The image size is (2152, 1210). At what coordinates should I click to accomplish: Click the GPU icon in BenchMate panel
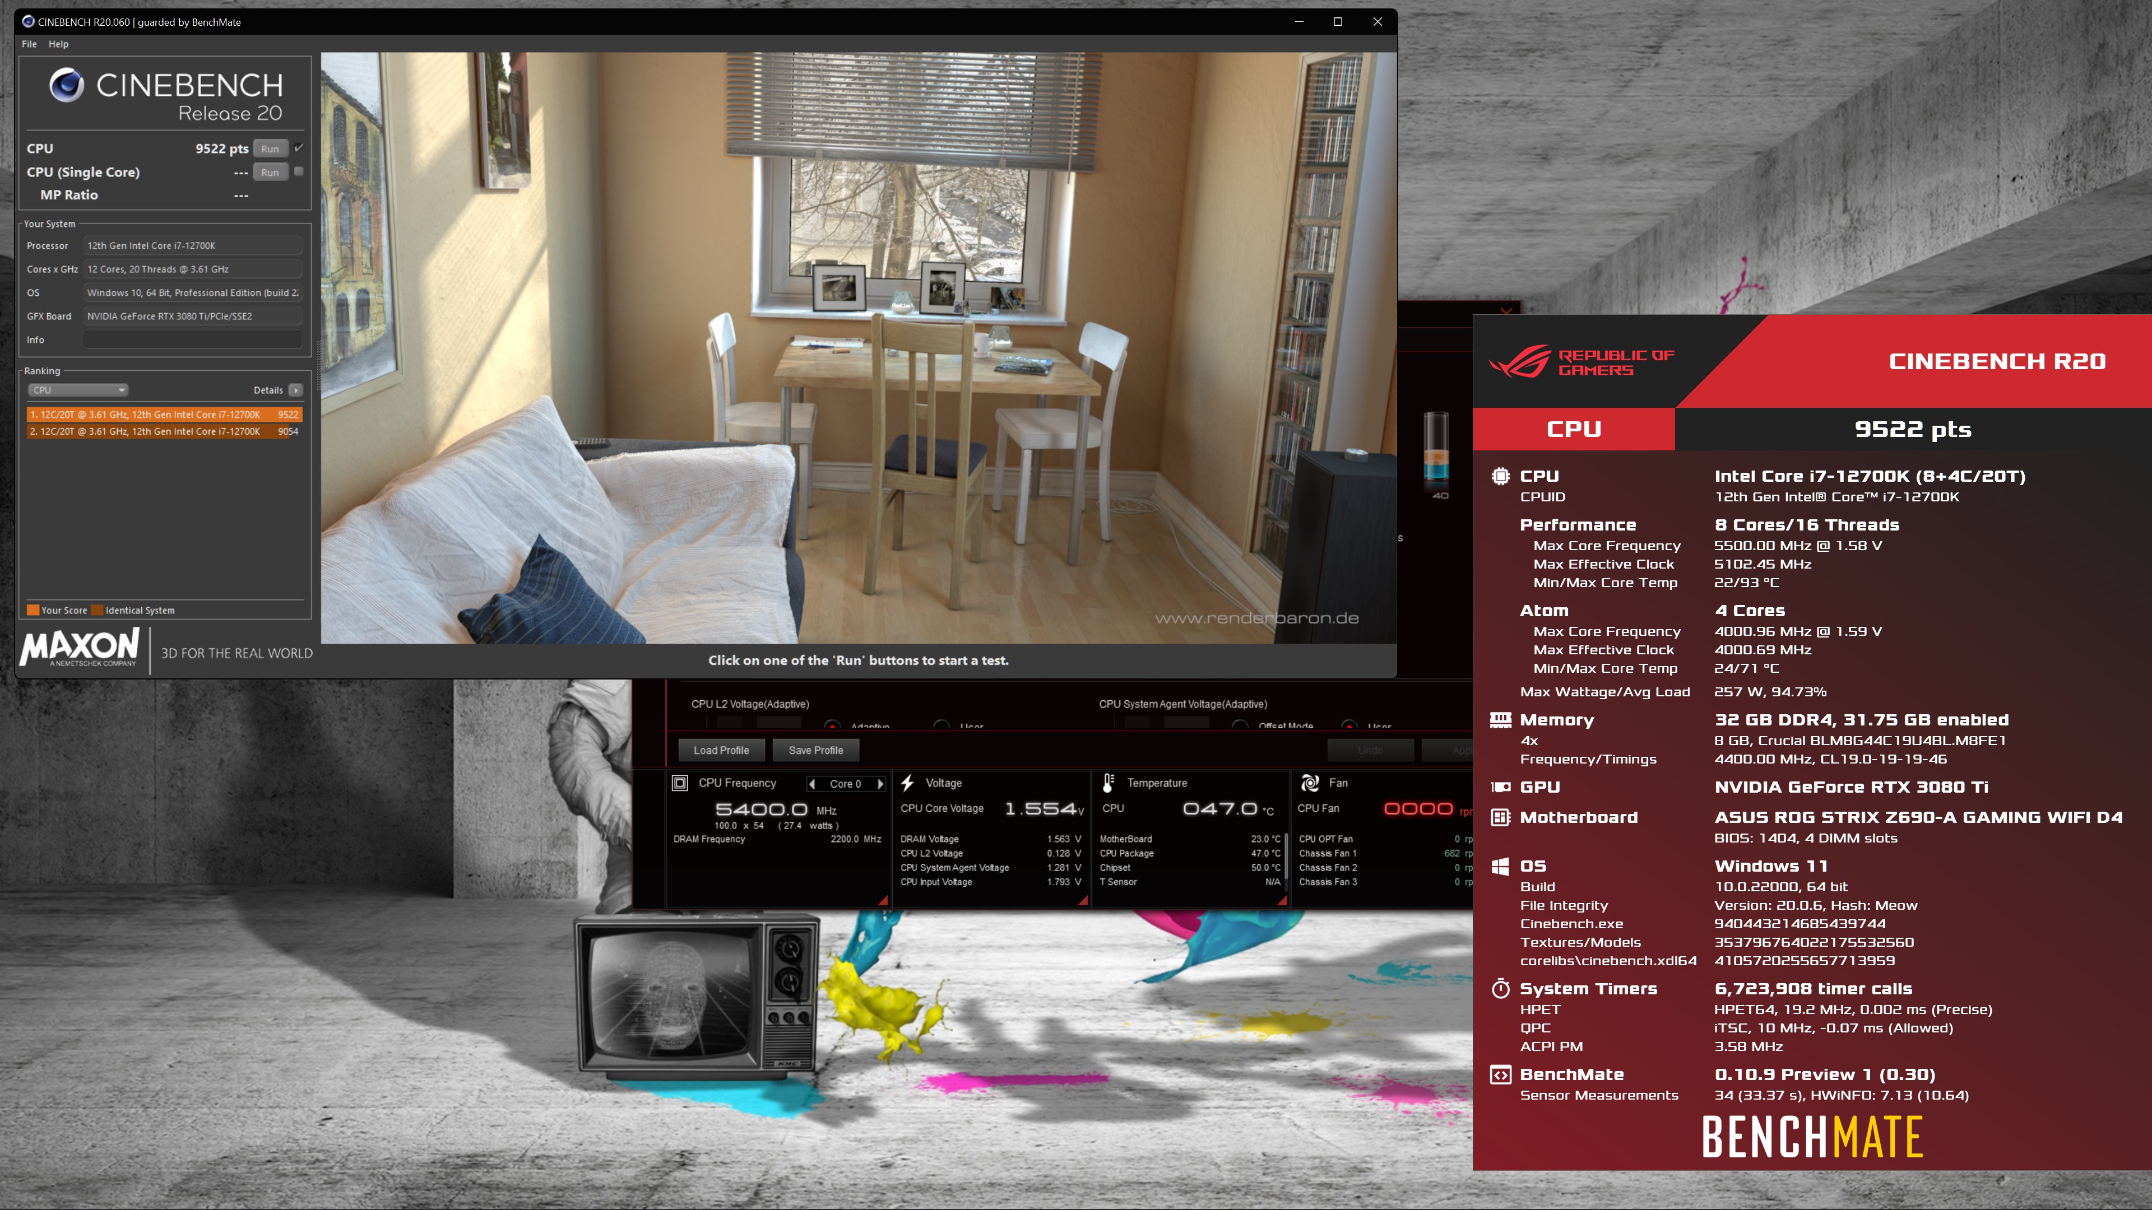(1500, 787)
